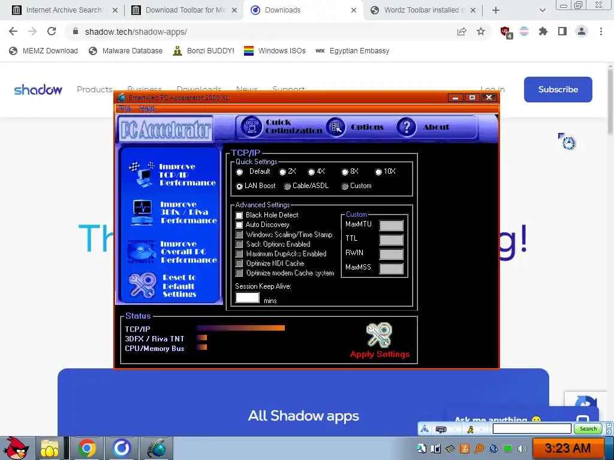Toggle Optimize NDI Cache checkbox

point(239,264)
